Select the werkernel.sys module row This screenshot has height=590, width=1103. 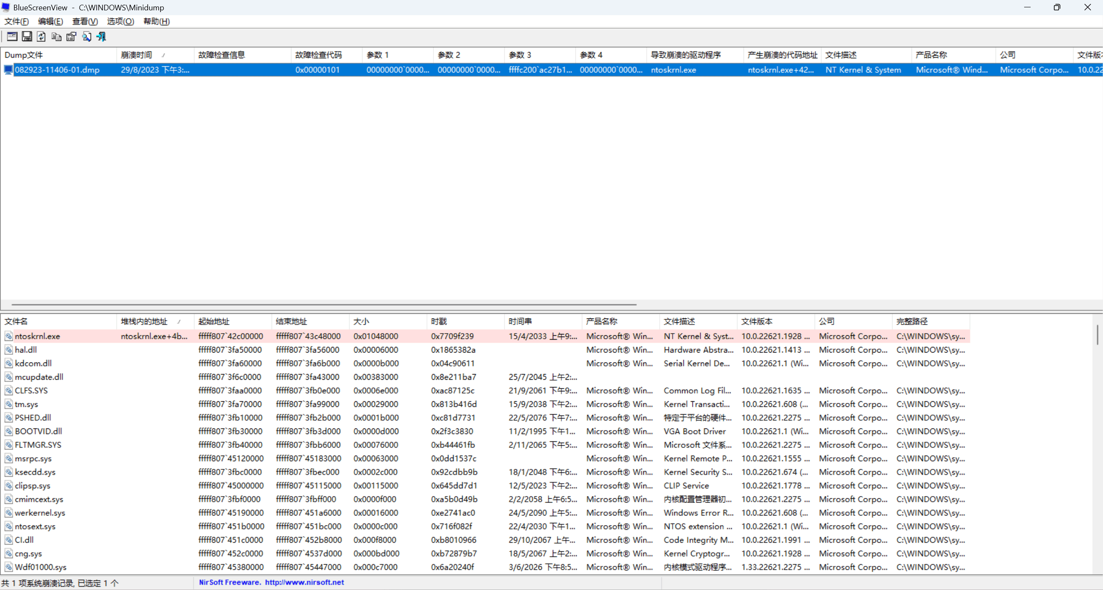485,513
